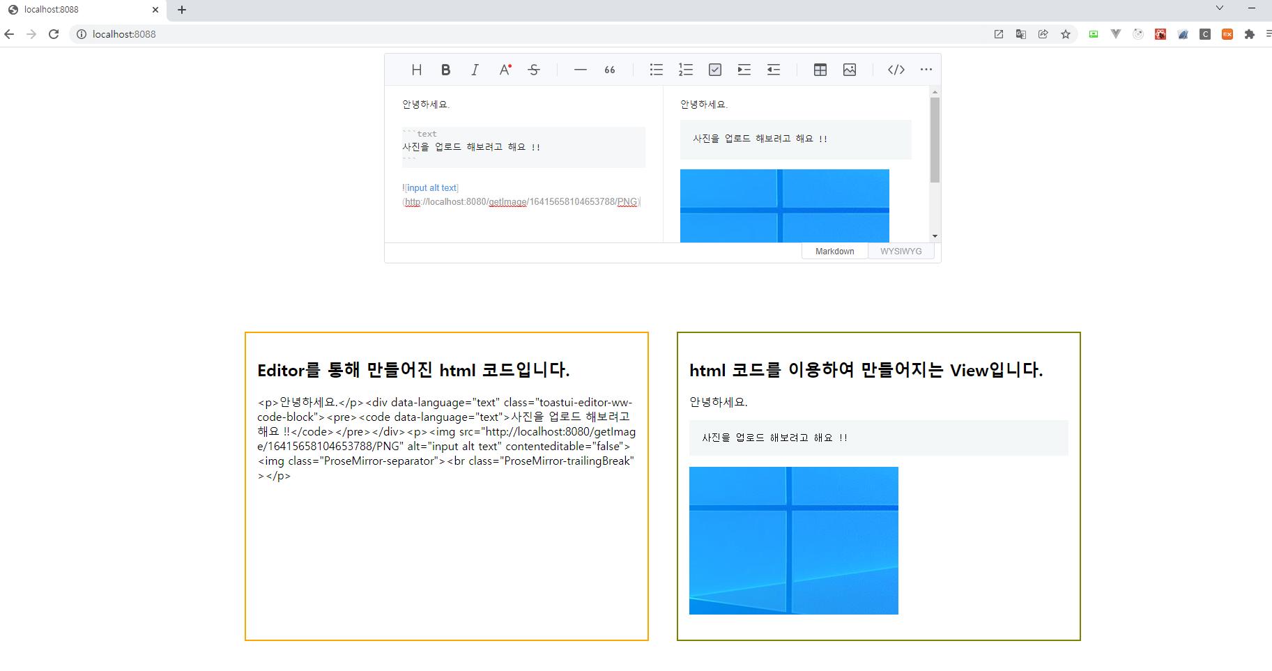1272x671 pixels.
Task: Open the Heading options in editor toolbar
Action: pos(417,70)
